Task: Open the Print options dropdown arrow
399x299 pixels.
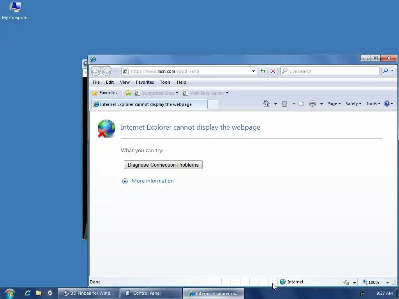Action: [321, 104]
